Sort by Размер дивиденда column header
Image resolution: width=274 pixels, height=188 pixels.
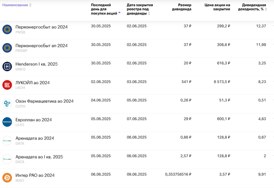[x=181, y=7]
